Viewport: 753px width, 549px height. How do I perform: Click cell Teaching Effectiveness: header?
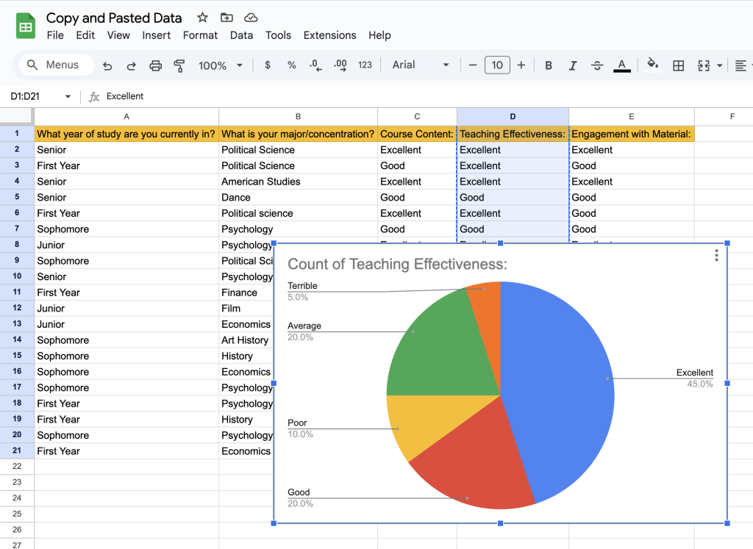pos(513,134)
